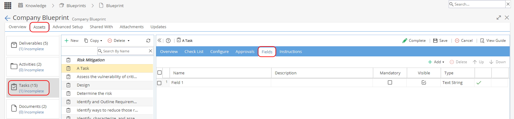The image size is (514, 119).
Task: Click the Complete button
Action: point(414,41)
